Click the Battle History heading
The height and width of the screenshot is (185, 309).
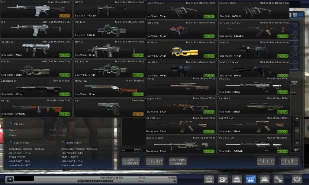click(74, 143)
